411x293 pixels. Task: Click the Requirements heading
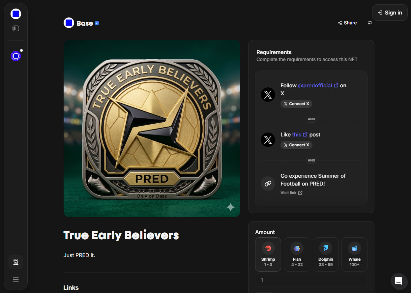point(274,52)
